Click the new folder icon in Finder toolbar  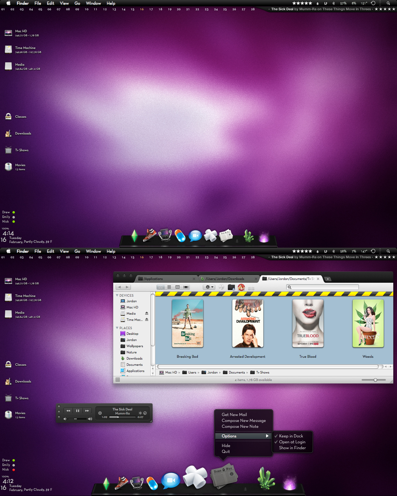tap(231, 287)
